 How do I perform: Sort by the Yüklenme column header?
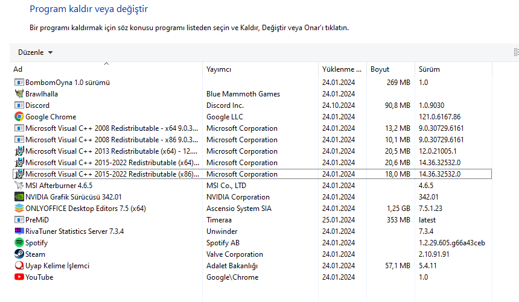pos(342,69)
